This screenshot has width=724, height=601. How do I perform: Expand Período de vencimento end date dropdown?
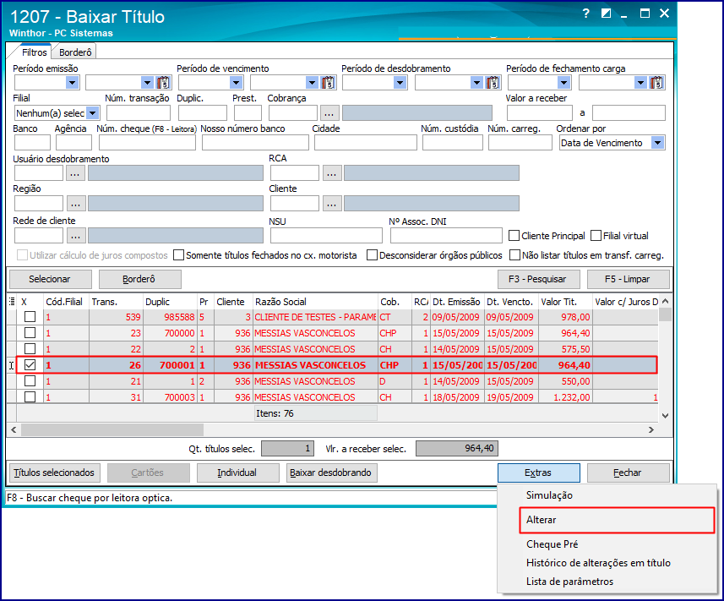coord(312,83)
